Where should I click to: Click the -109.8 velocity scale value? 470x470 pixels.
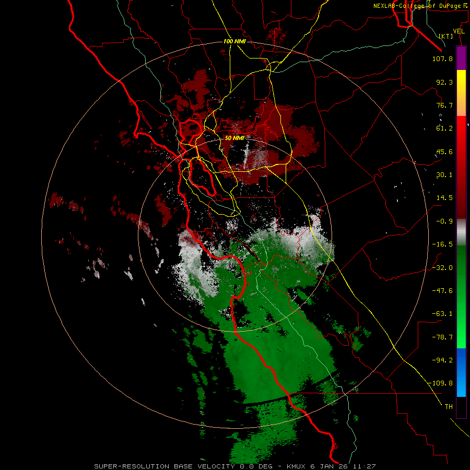pyautogui.click(x=440, y=383)
